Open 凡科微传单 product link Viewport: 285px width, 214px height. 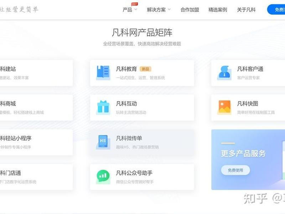(129, 138)
